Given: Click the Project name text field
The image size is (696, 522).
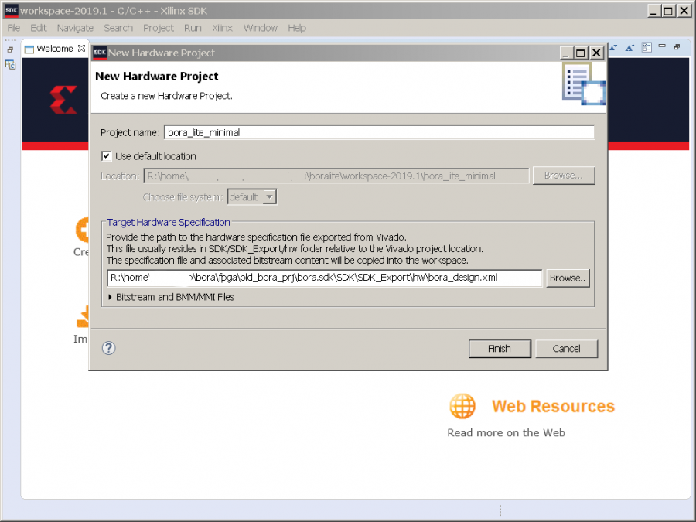Looking at the screenshot, I should click(379, 132).
